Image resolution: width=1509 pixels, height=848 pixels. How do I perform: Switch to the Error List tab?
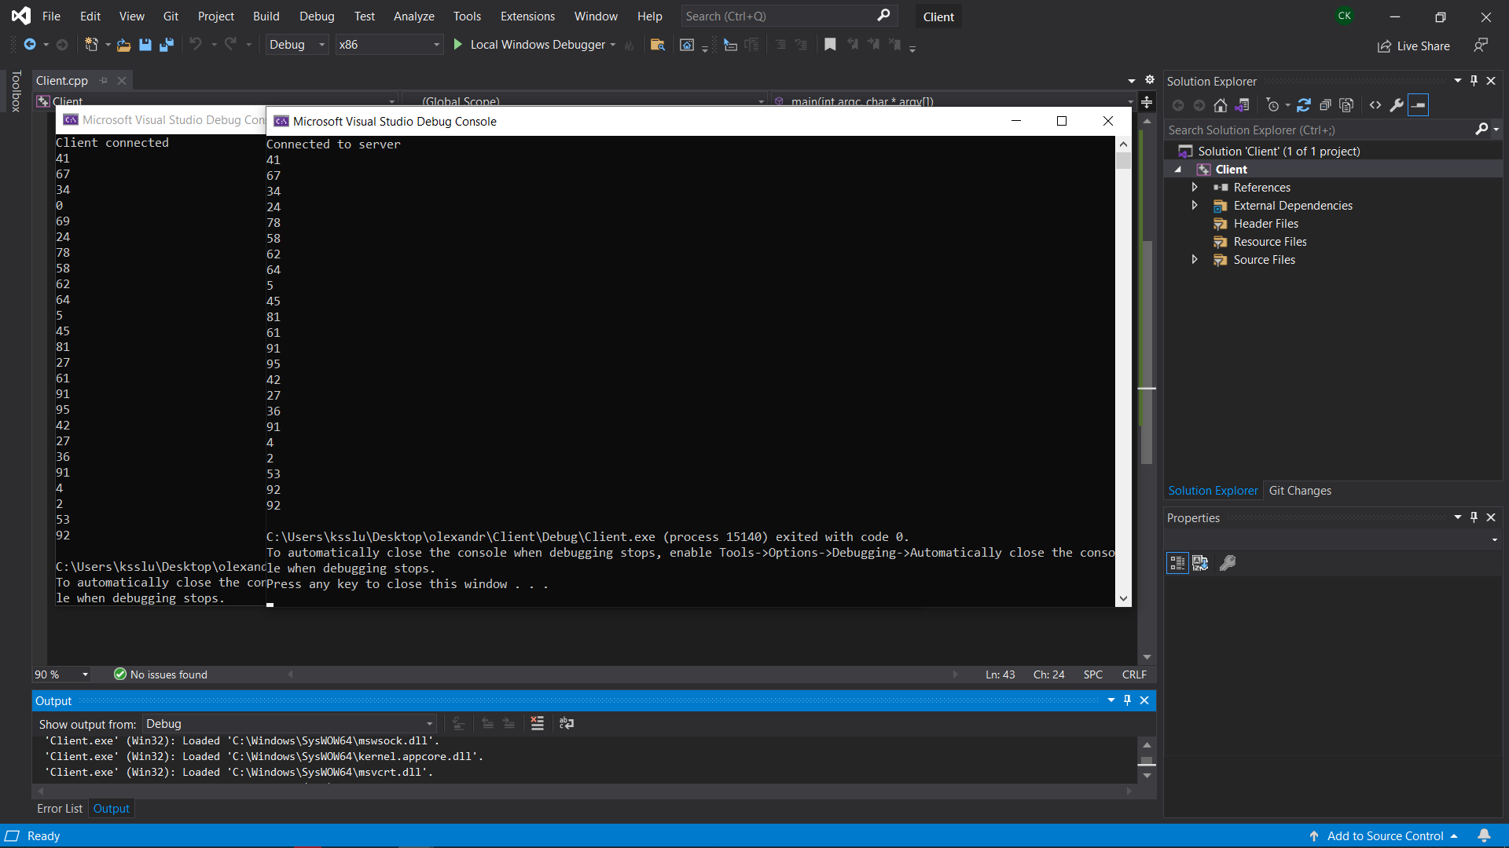pos(60,809)
